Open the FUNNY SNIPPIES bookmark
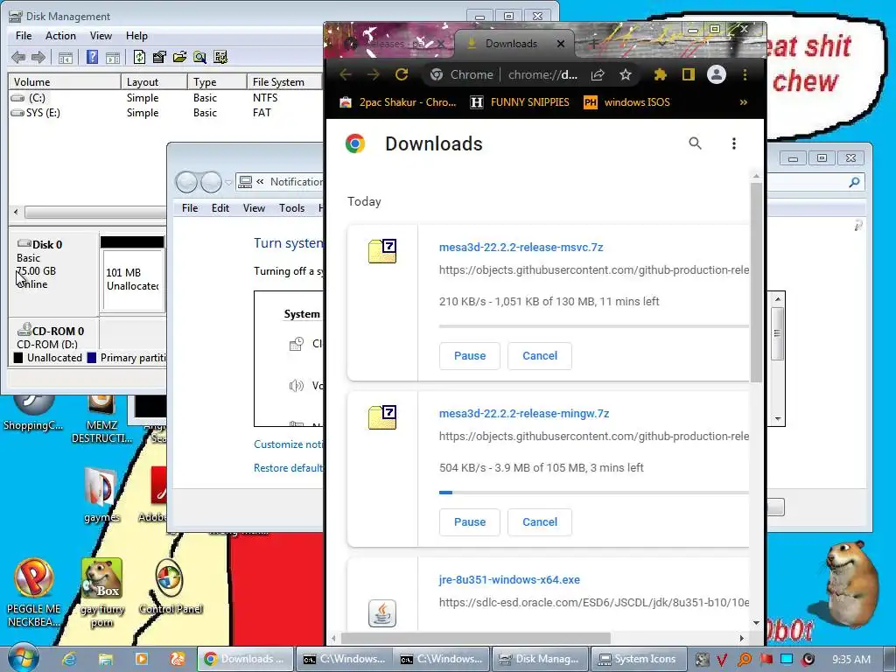The image size is (896, 672). [x=520, y=102]
